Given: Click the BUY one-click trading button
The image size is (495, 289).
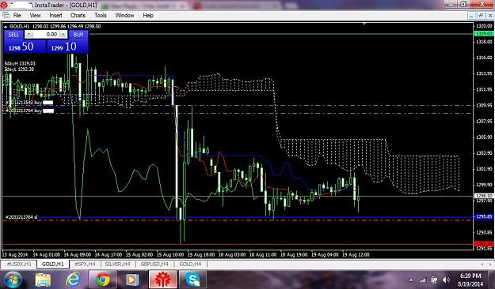Looking at the screenshot, I should tap(78, 35).
